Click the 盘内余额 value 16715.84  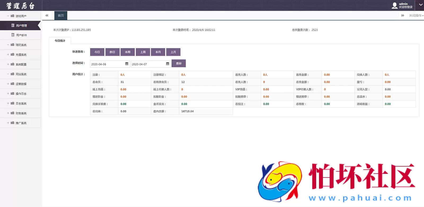coord(187,111)
